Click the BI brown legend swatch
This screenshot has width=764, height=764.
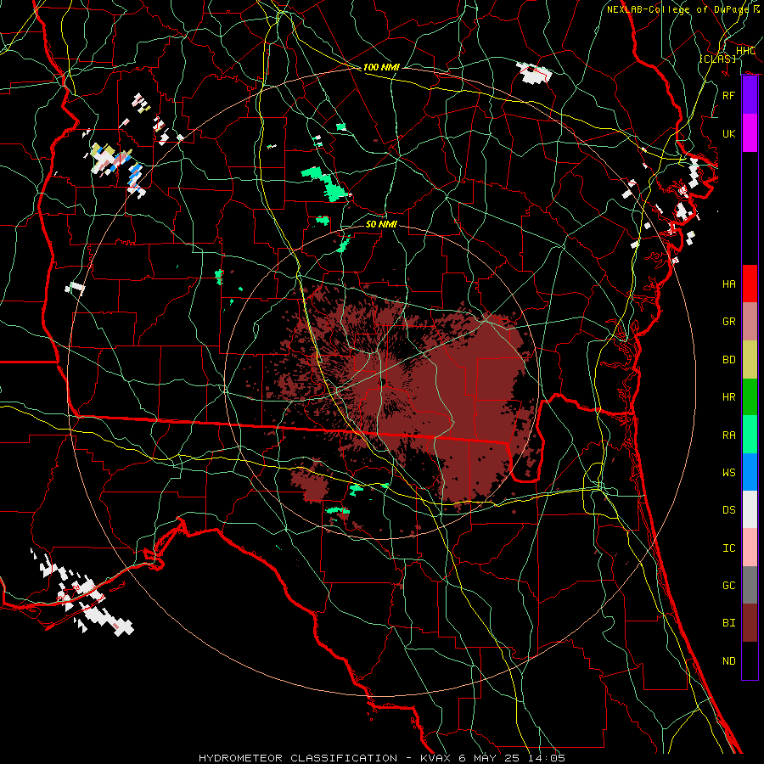[750, 623]
